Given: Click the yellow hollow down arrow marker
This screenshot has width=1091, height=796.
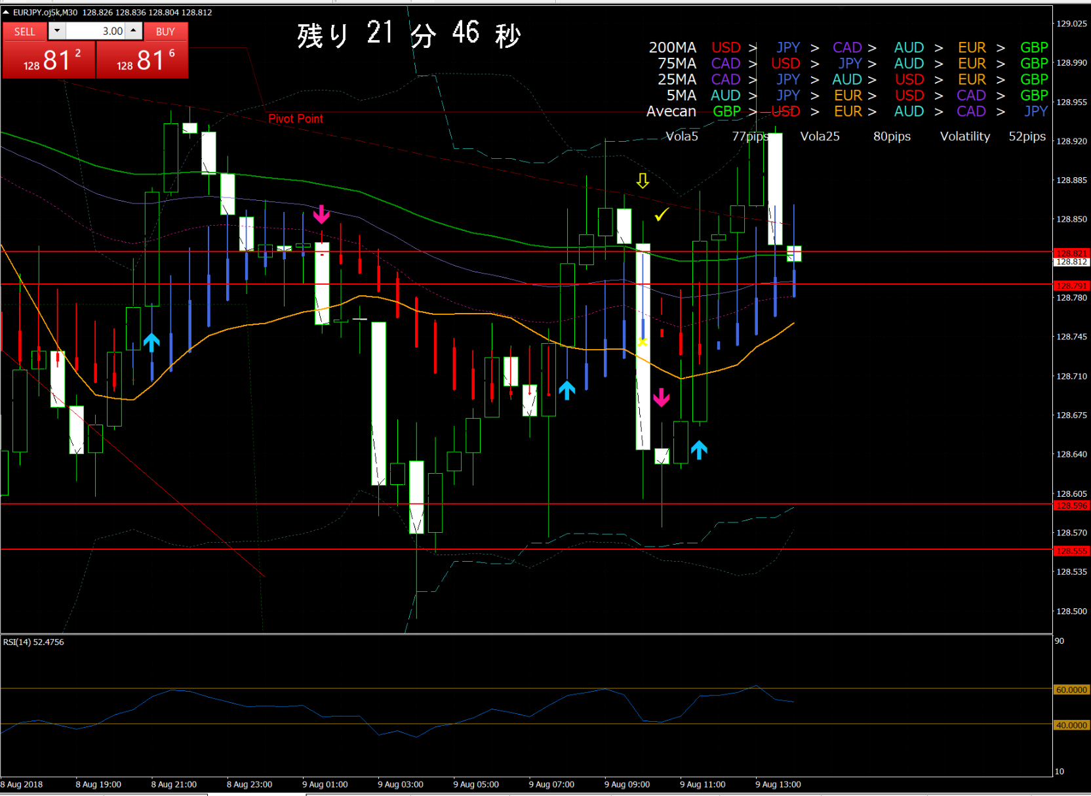Looking at the screenshot, I should click(x=643, y=180).
